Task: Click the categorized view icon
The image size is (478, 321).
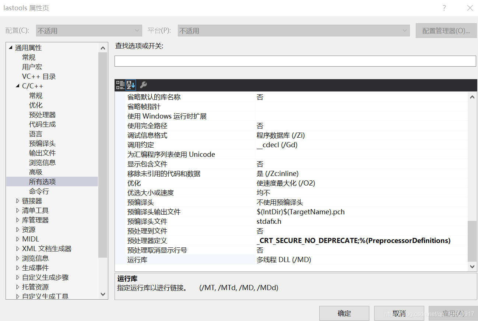Action: [x=120, y=85]
